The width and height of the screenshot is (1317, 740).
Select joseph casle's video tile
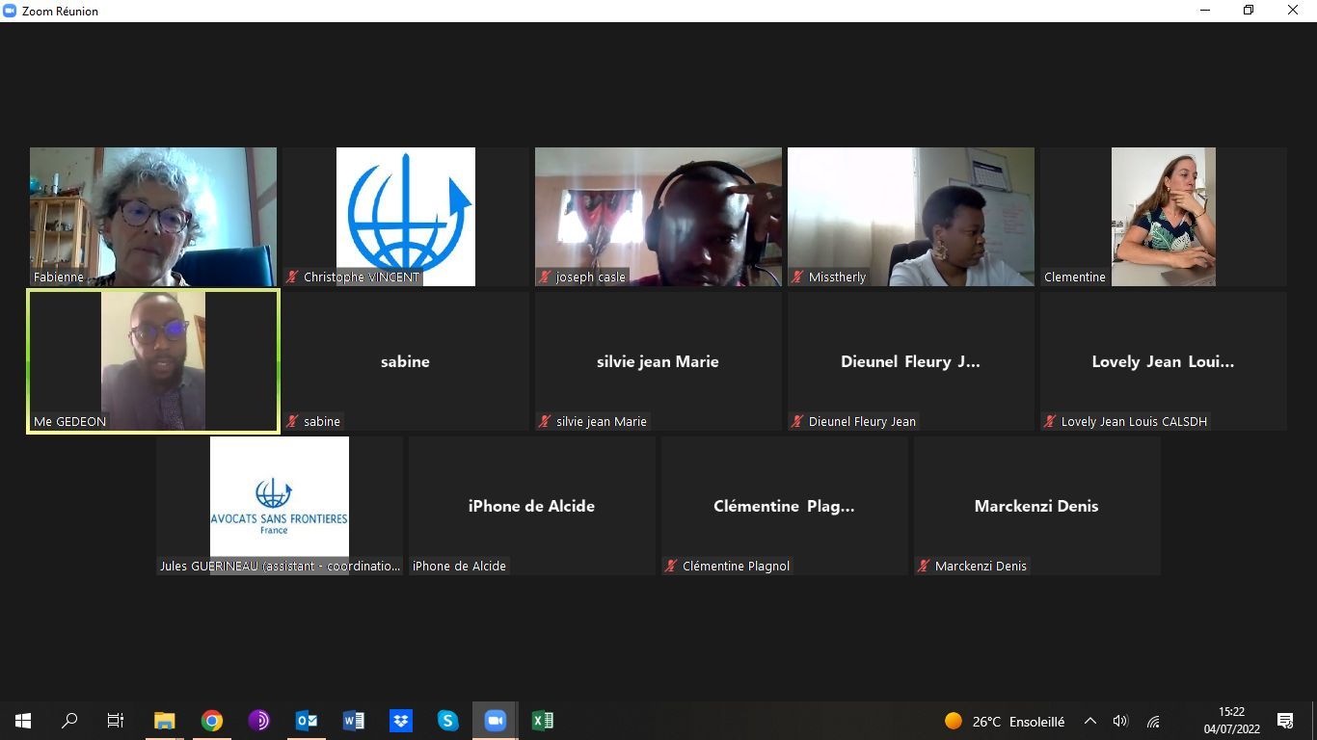(658, 217)
